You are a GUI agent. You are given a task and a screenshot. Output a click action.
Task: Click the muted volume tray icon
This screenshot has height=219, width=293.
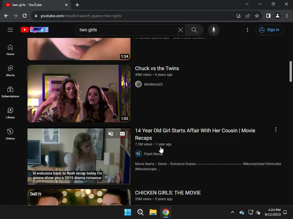coord(258,212)
